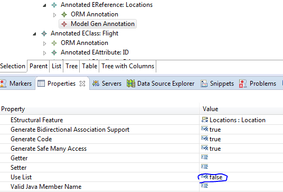Expand ORM Annotation under Flight
This screenshot has width=283, height=192.
click(44, 43)
